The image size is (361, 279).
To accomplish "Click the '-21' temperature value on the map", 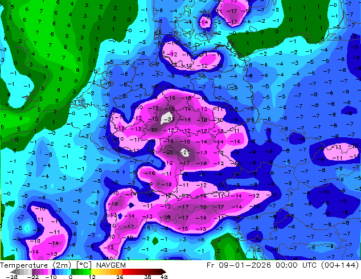I will pyautogui.click(x=185, y=152).
